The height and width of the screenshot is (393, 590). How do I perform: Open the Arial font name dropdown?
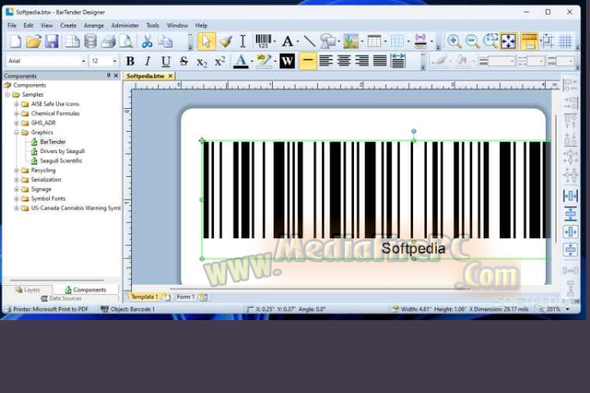coord(84,61)
